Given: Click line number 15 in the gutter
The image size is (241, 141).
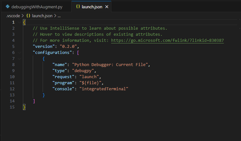Looking at the screenshot, I should coord(12,107).
